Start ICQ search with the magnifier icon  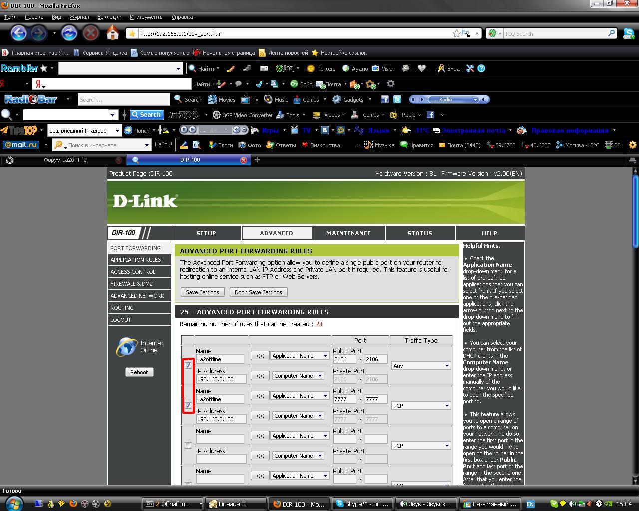611,33
